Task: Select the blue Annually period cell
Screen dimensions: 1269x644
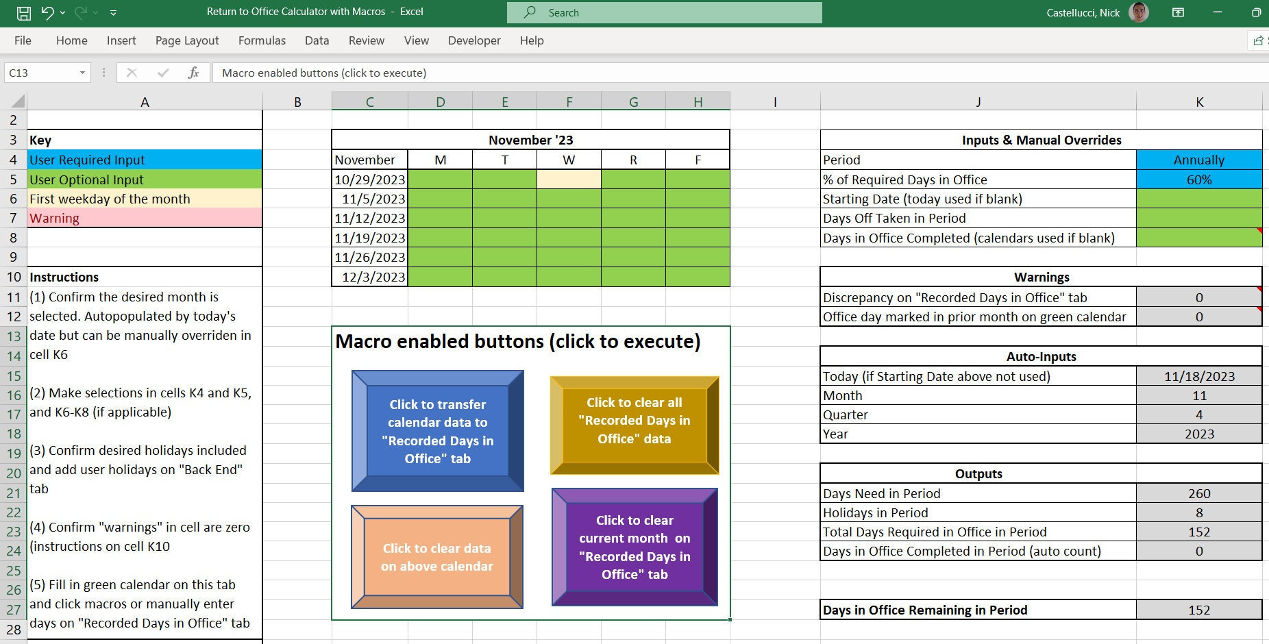Action: [x=1198, y=160]
